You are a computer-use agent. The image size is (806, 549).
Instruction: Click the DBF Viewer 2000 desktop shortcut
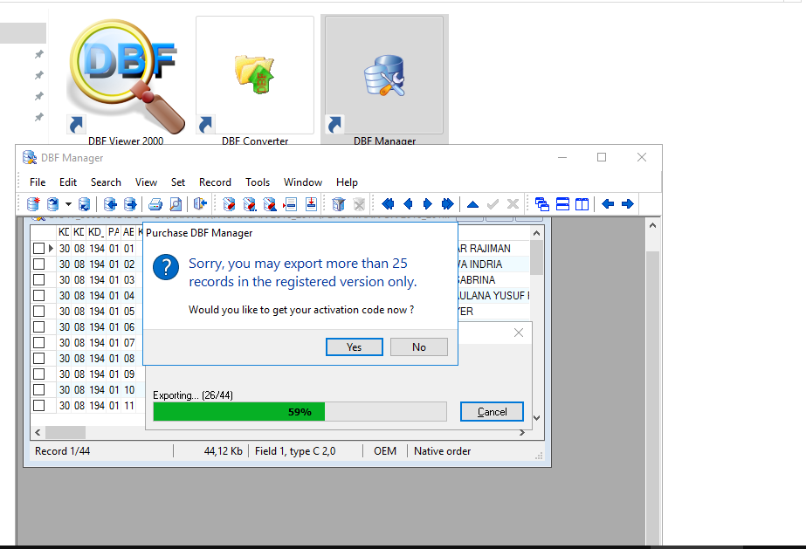(x=126, y=81)
